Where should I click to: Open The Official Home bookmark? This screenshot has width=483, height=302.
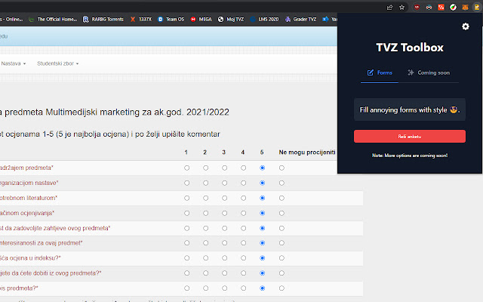[53, 20]
